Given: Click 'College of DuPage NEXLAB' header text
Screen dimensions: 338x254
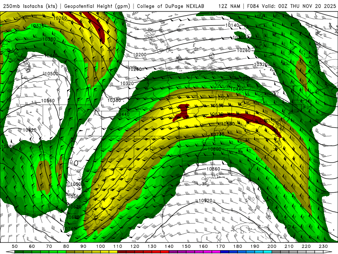Looking at the screenshot, I should (171, 6).
